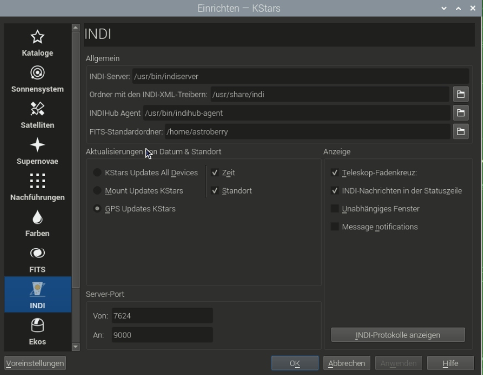The width and height of the screenshot is (483, 375).
Task: Toggle the Standort checkbox
Action: point(232,191)
